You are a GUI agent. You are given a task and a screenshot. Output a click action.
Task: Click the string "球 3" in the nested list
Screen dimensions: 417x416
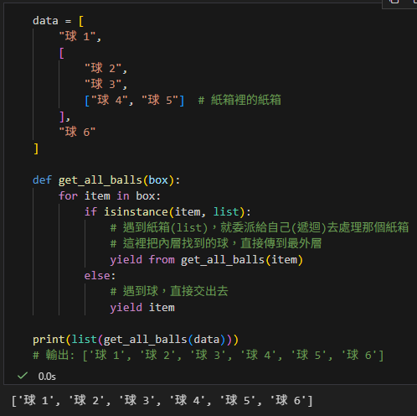(x=104, y=84)
